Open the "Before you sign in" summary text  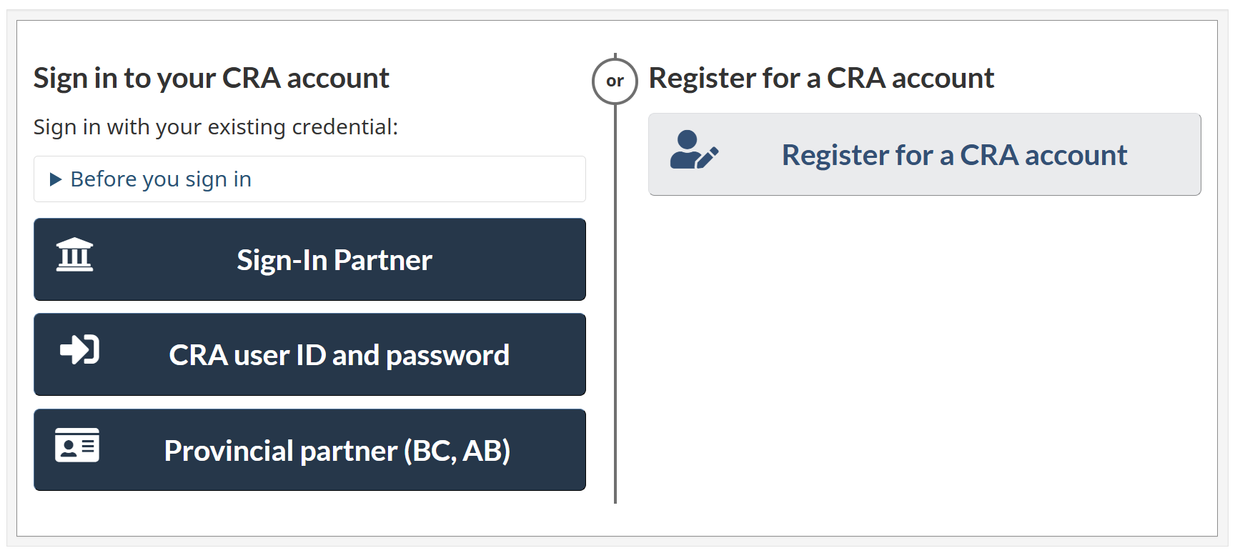click(161, 179)
